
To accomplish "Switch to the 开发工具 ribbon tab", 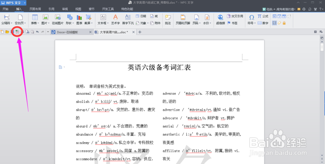I will point(108,9).
